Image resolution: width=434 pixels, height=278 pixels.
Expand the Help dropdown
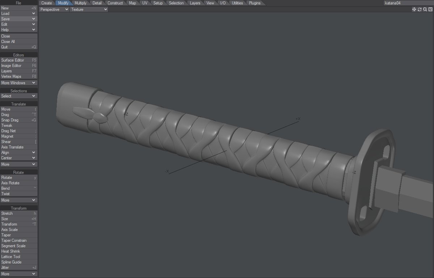click(19, 30)
